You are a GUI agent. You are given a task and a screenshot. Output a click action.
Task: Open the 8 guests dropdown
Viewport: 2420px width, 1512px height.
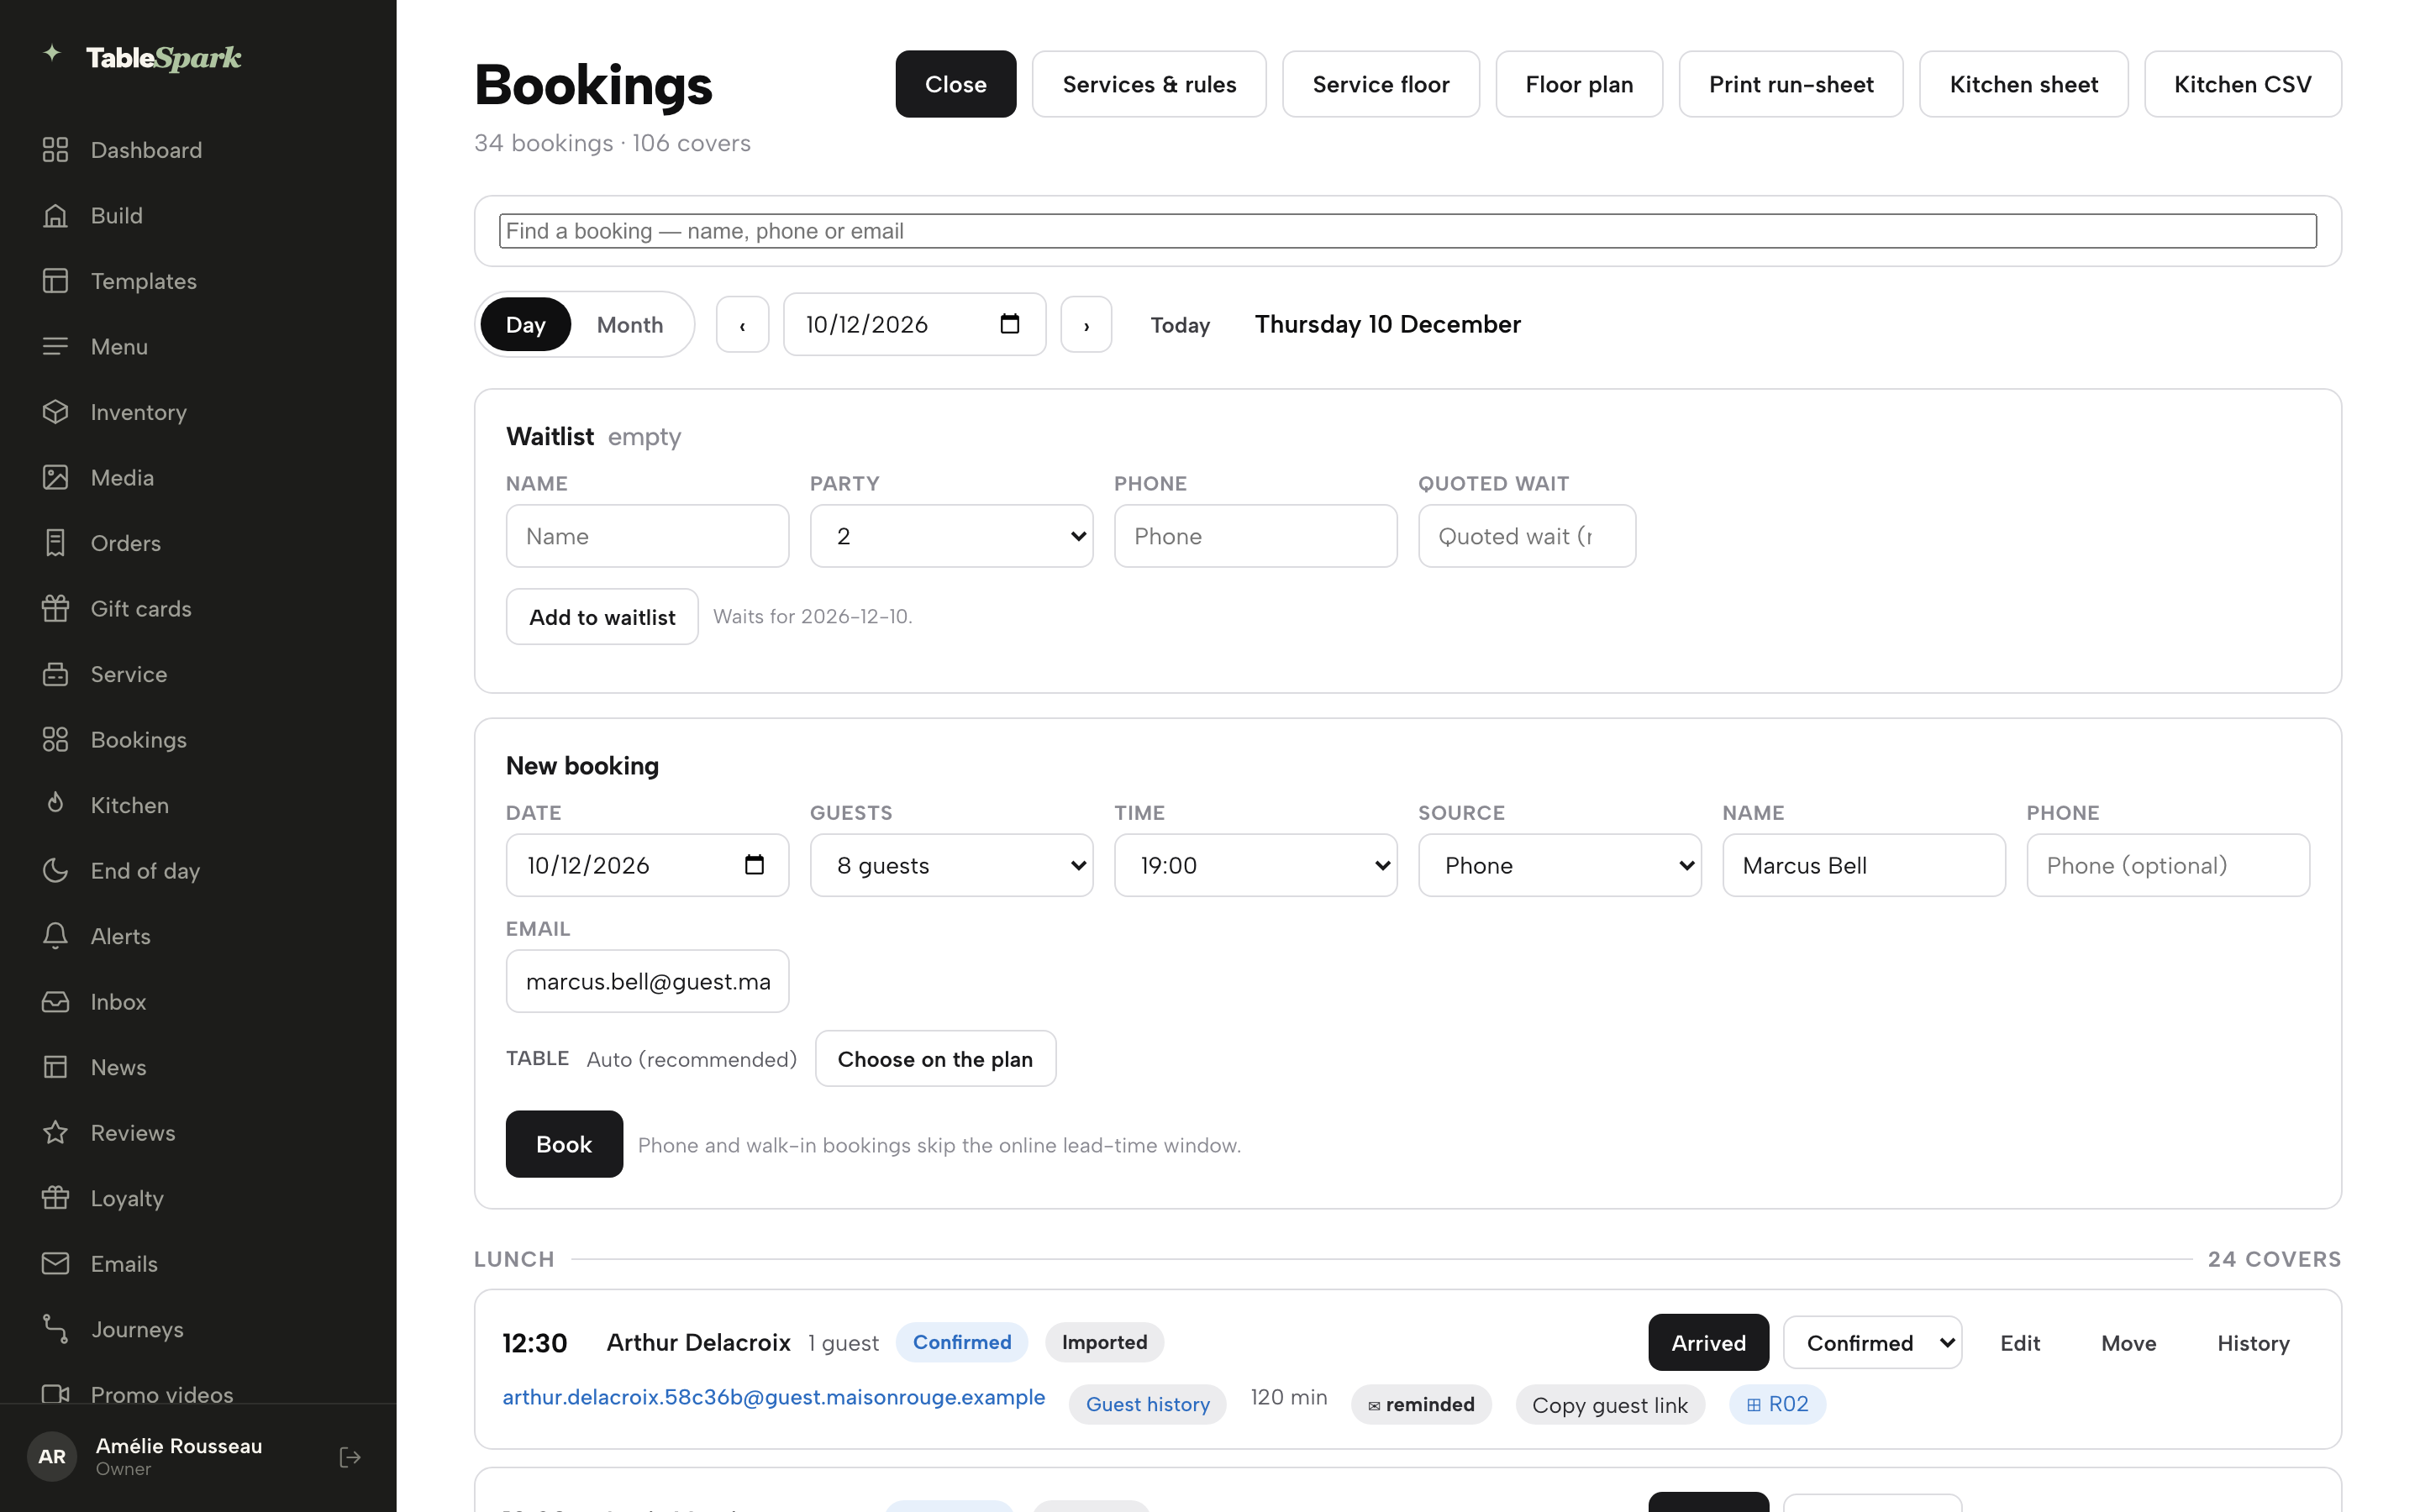pos(951,865)
